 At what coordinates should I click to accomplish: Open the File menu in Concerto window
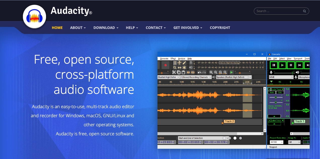270,59
